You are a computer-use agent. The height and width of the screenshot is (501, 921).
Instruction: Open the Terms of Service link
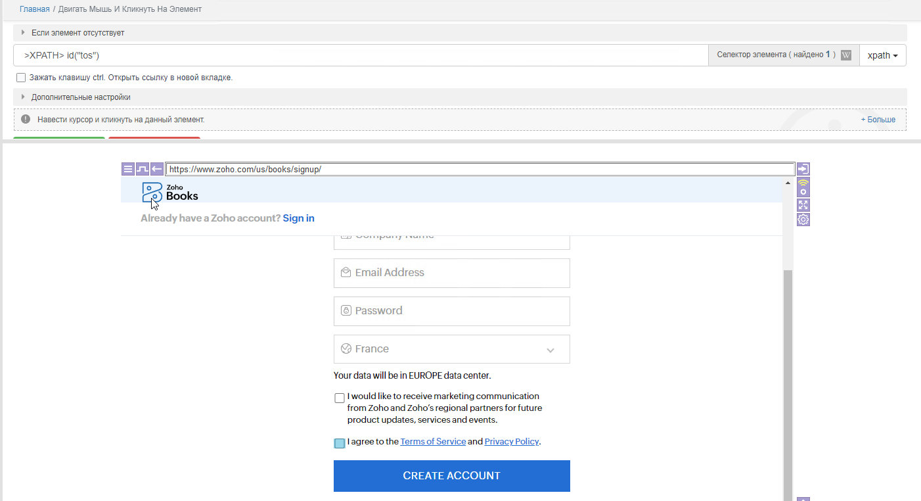point(433,442)
